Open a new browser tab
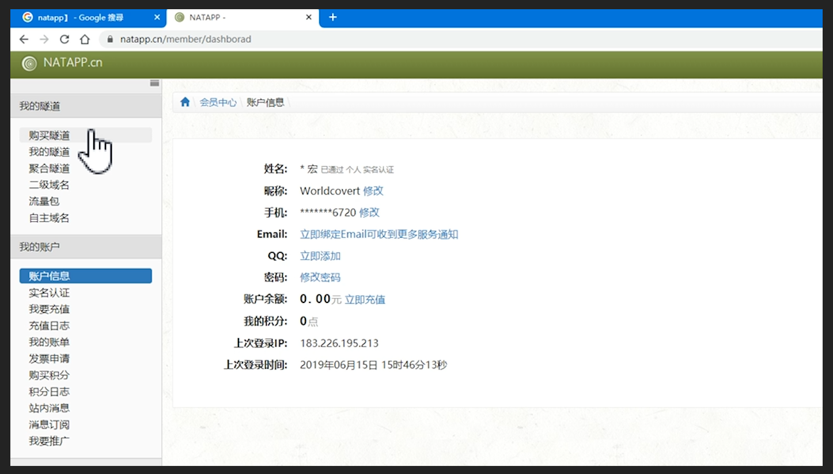The width and height of the screenshot is (833, 474). 332,17
